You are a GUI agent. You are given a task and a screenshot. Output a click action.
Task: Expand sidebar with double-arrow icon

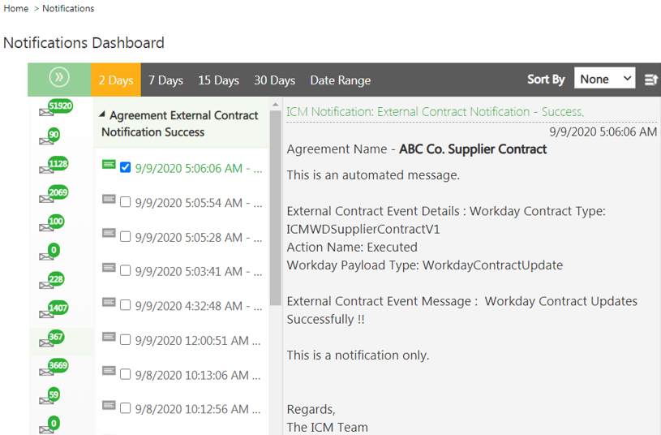58,78
